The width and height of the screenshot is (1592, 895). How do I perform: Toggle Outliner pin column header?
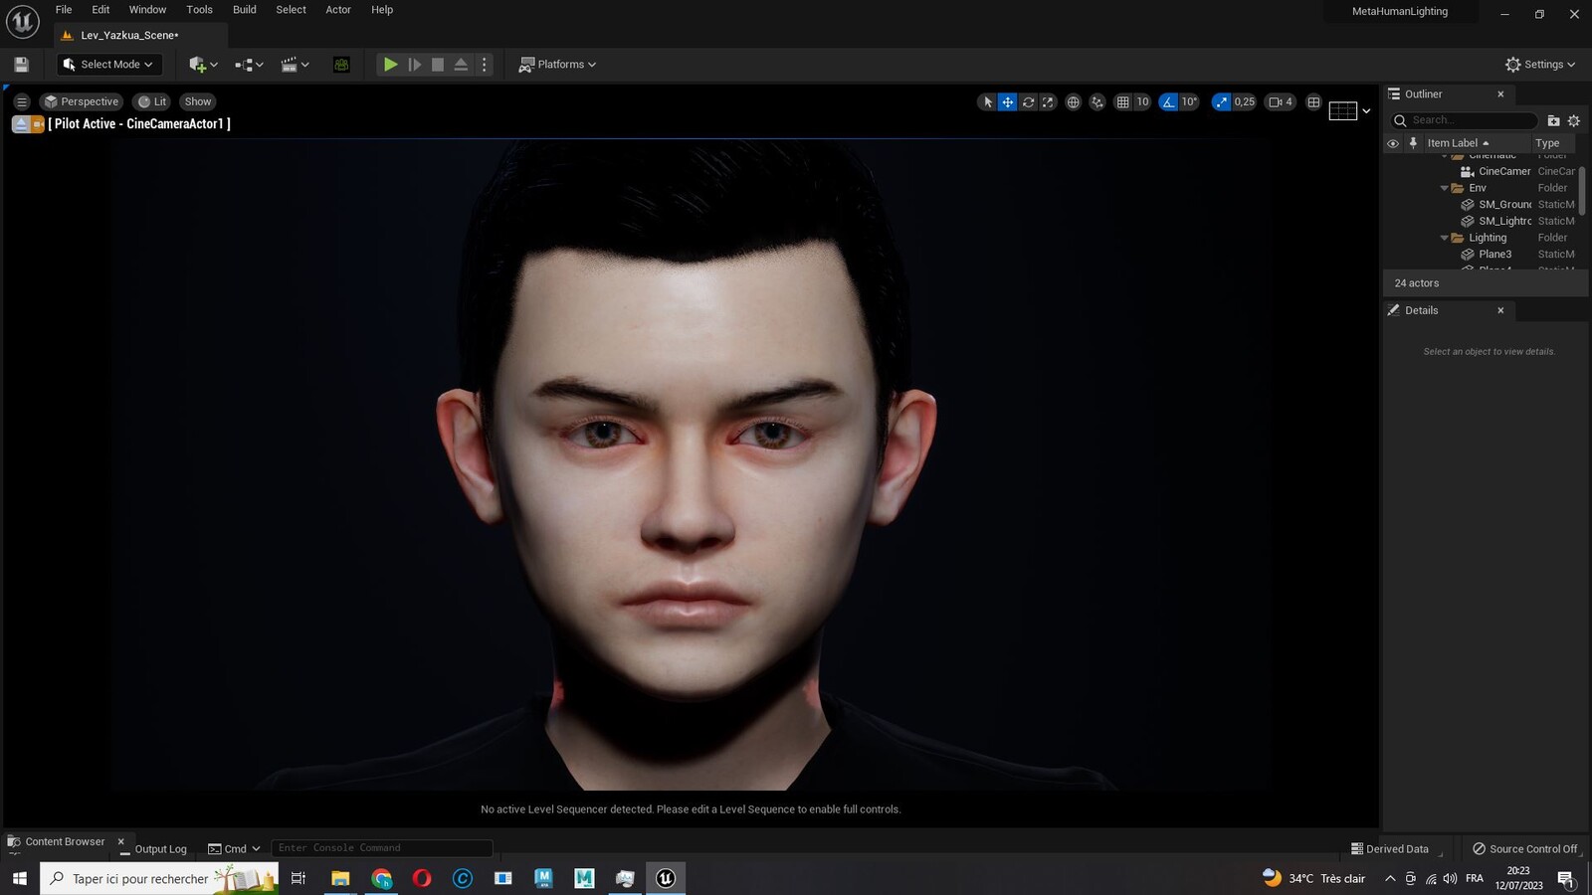(1412, 143)
